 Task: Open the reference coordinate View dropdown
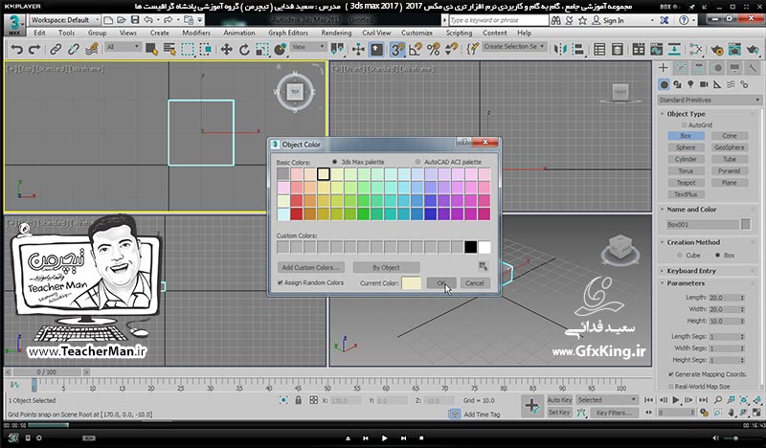(x=307, y=47)
